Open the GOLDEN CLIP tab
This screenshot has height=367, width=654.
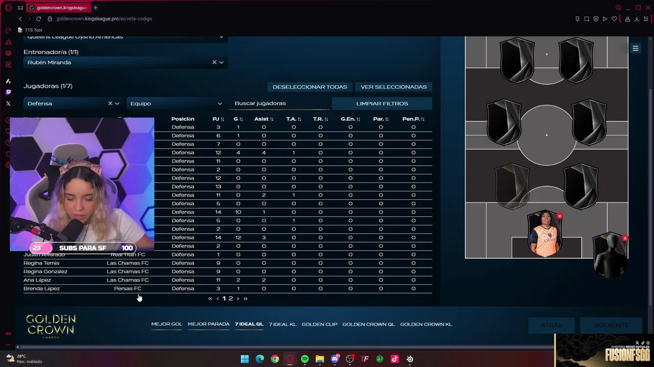tap(319, 324)
